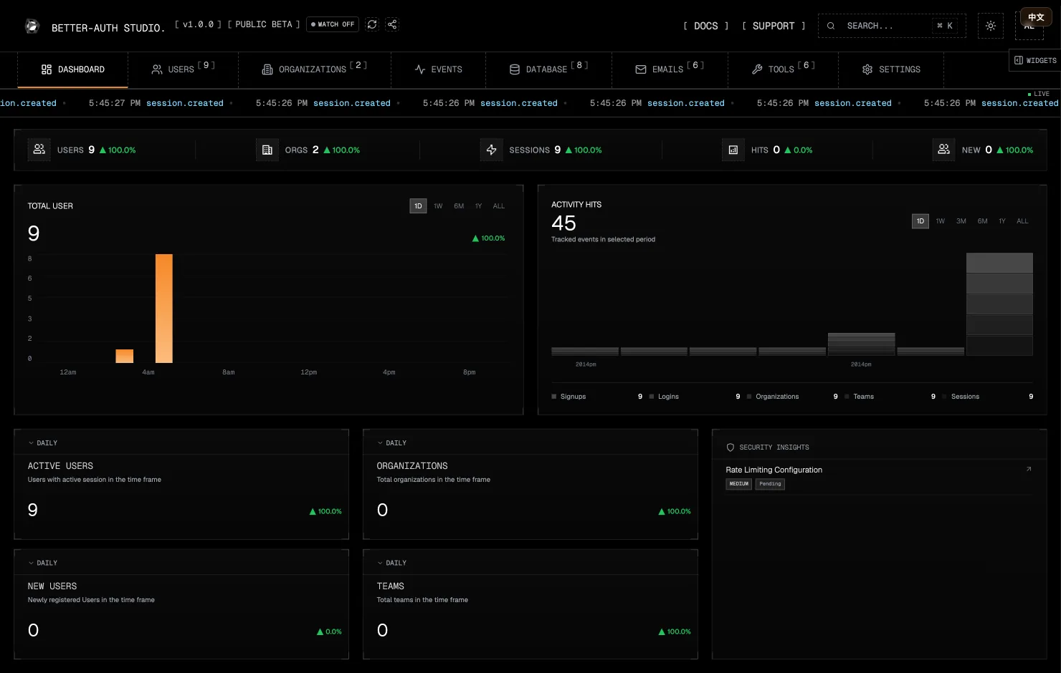Open the Emails tab
1061x673 pixels.
(670, 69)
